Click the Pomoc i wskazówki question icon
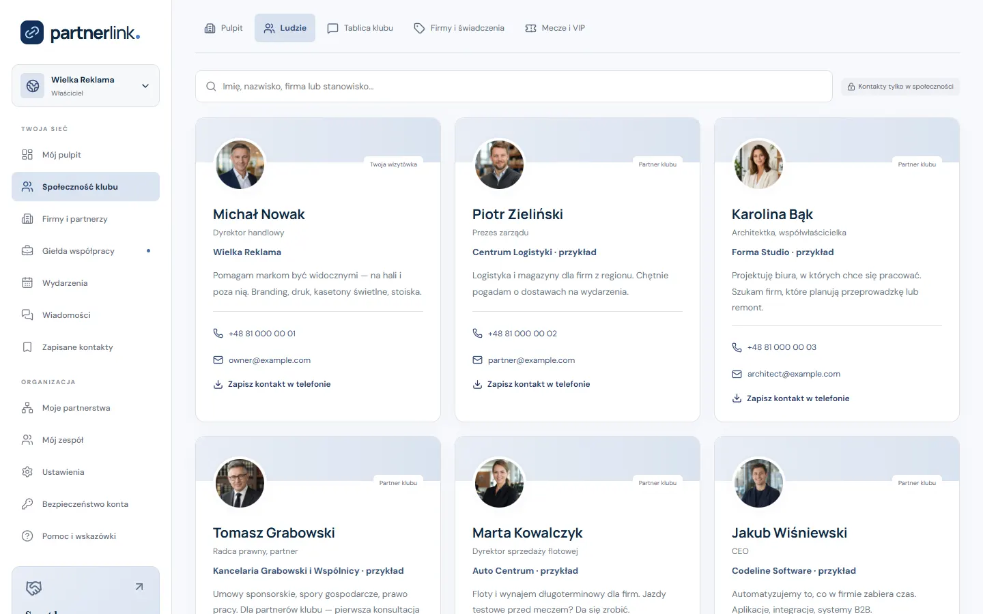The height and width of the screenshot is (614, 983). [27, 536]
